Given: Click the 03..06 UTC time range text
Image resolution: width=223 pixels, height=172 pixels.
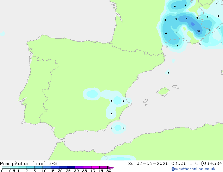Looking at the screenshot, I should tap(185, 164).
